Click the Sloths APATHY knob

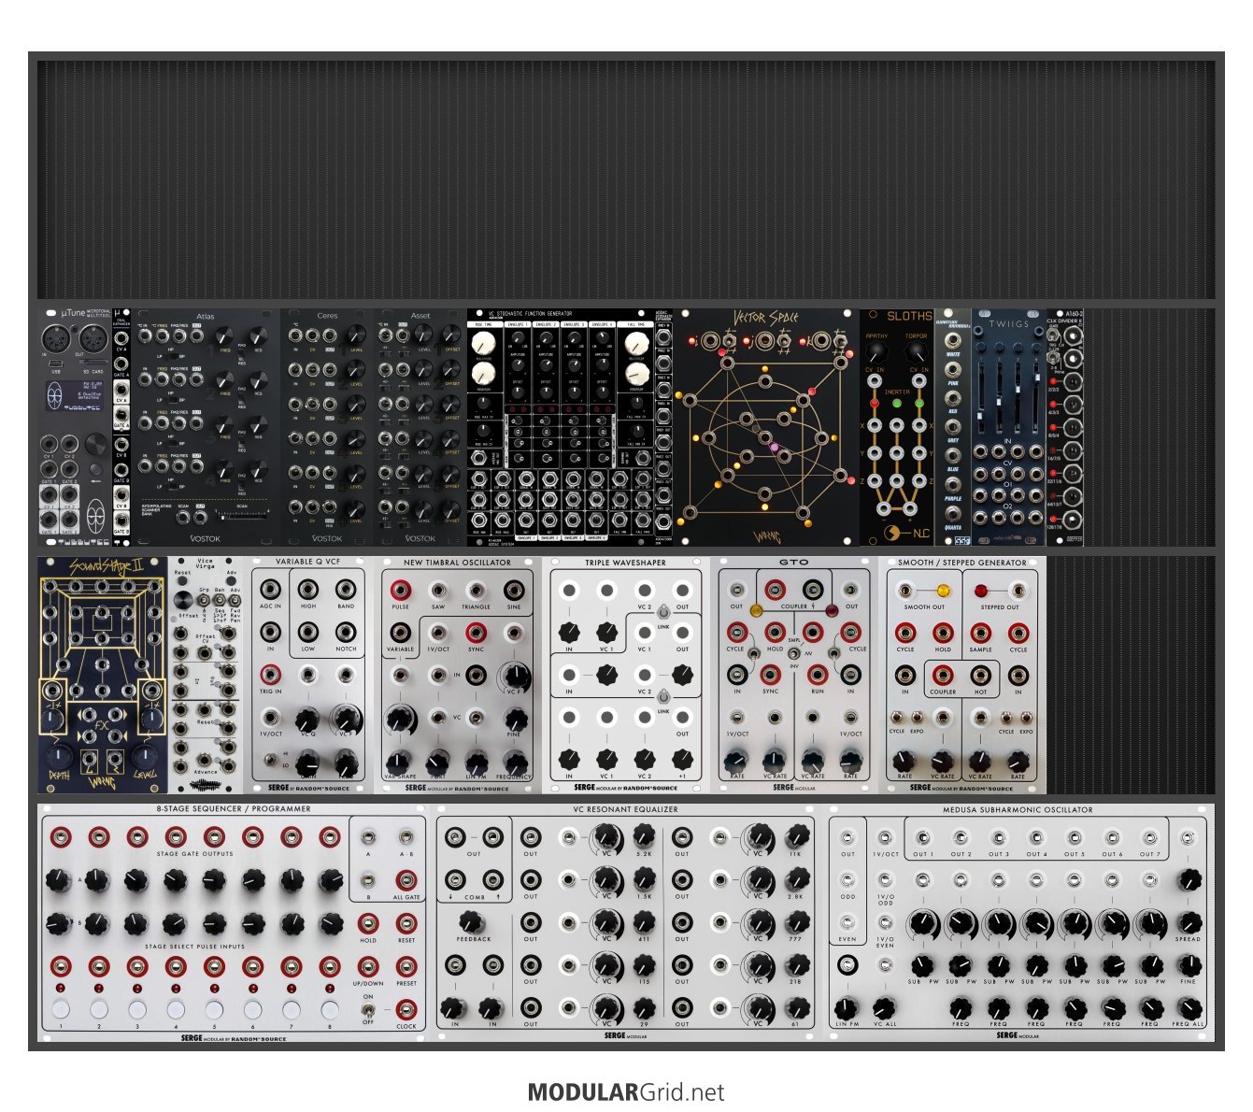click(x=876, y=351)
